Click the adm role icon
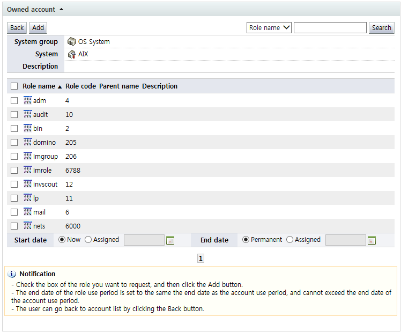This screenshot has height=332, width=401. pyautogui.click(x=28, y=100)
